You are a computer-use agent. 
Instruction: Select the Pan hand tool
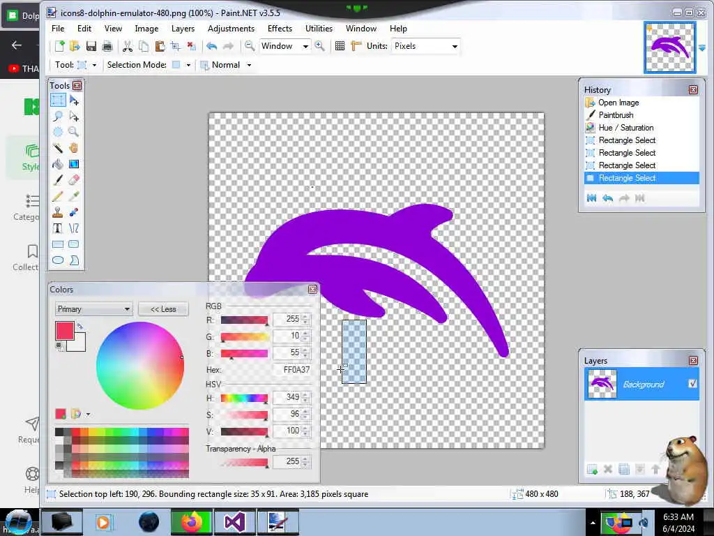coord(74,148)
